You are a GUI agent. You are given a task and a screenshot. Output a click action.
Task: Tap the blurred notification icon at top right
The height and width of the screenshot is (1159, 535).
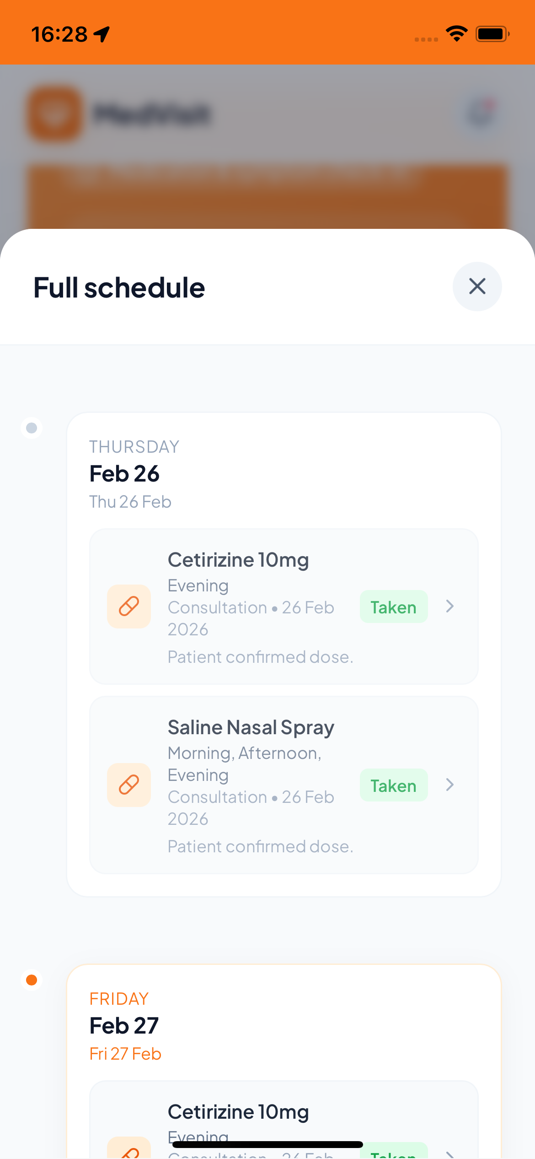(x=481, y=113)
